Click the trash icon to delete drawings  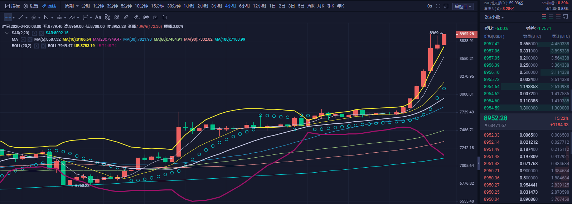pyautogui.click(x=165, y=17)
